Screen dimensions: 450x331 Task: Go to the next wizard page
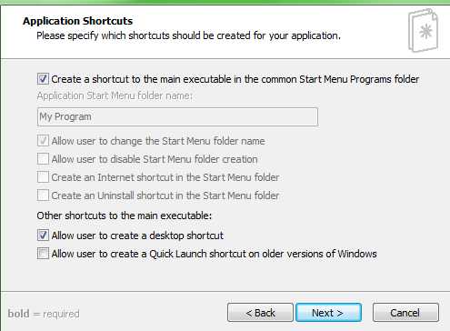tap(328, 313)
